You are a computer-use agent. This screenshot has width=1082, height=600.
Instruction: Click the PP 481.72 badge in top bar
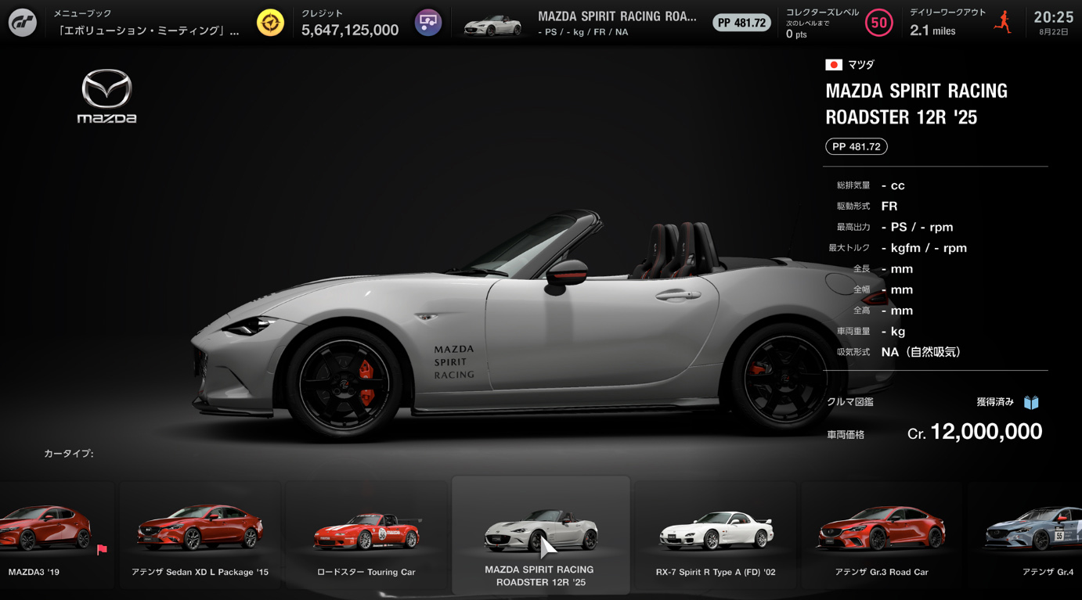tap(741, 23)
